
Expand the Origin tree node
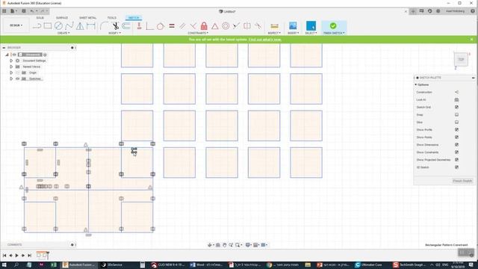pyautogui.click(x=11, y=72)
